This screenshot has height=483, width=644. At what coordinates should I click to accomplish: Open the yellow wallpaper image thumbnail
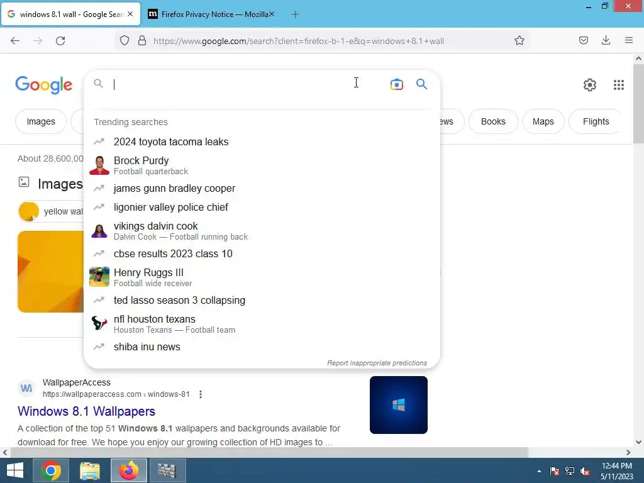(50, 272)
